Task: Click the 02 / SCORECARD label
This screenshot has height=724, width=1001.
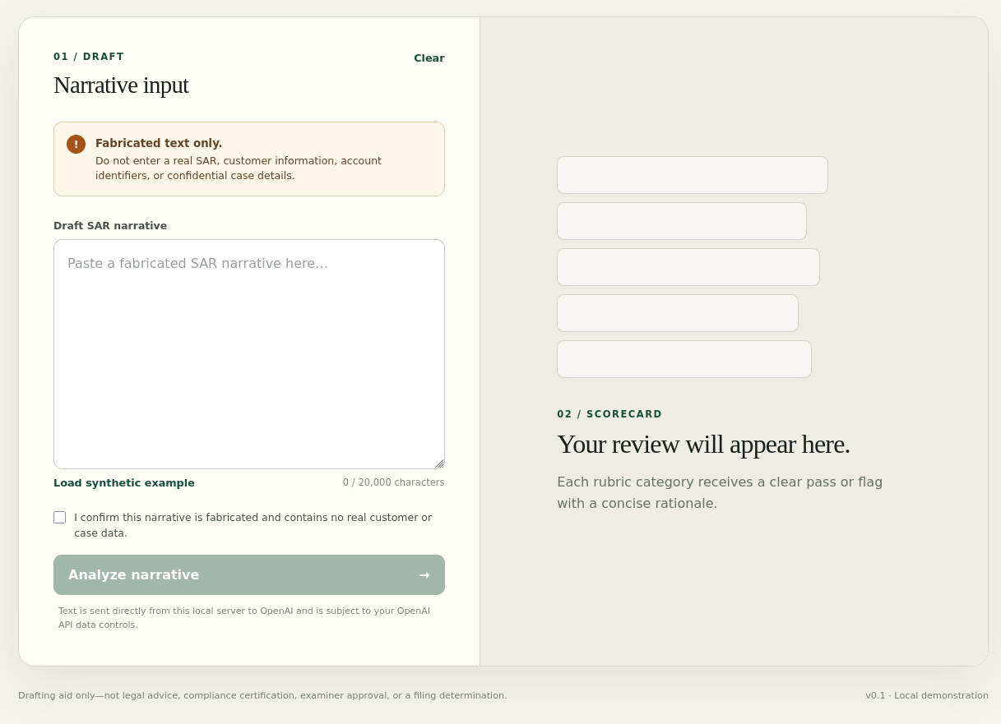Action: click(609, 414)
